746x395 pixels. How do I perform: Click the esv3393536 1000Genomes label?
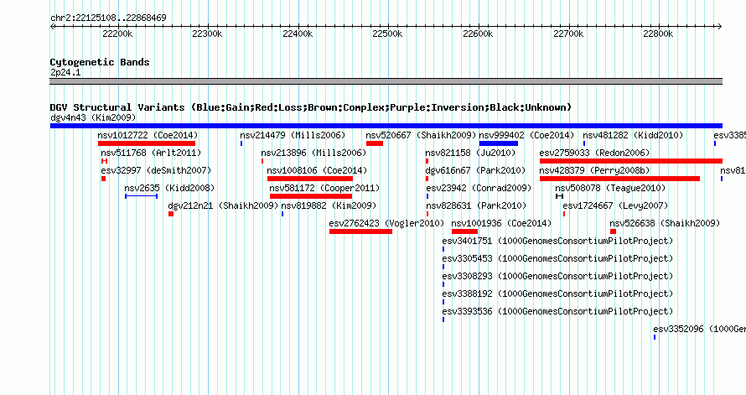[557, 311]
